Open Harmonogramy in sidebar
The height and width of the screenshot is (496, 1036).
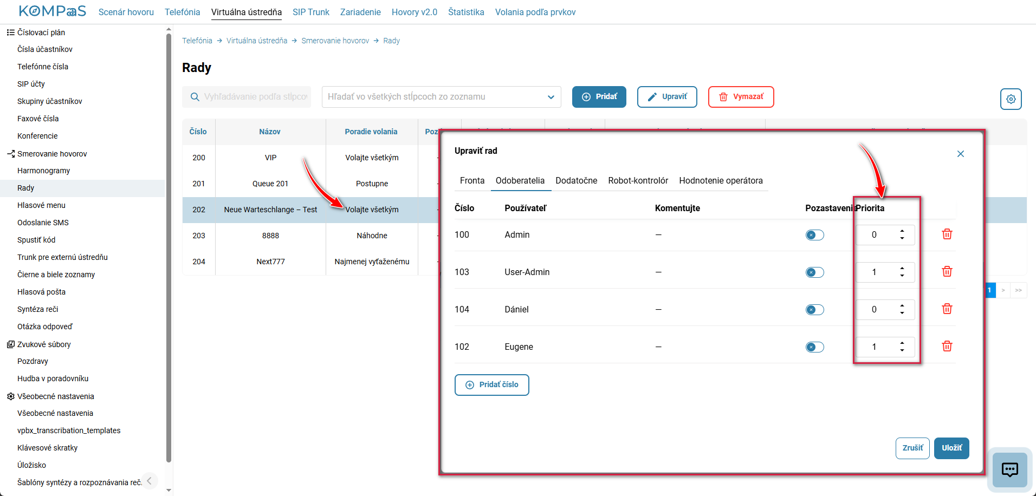(44, 171)
